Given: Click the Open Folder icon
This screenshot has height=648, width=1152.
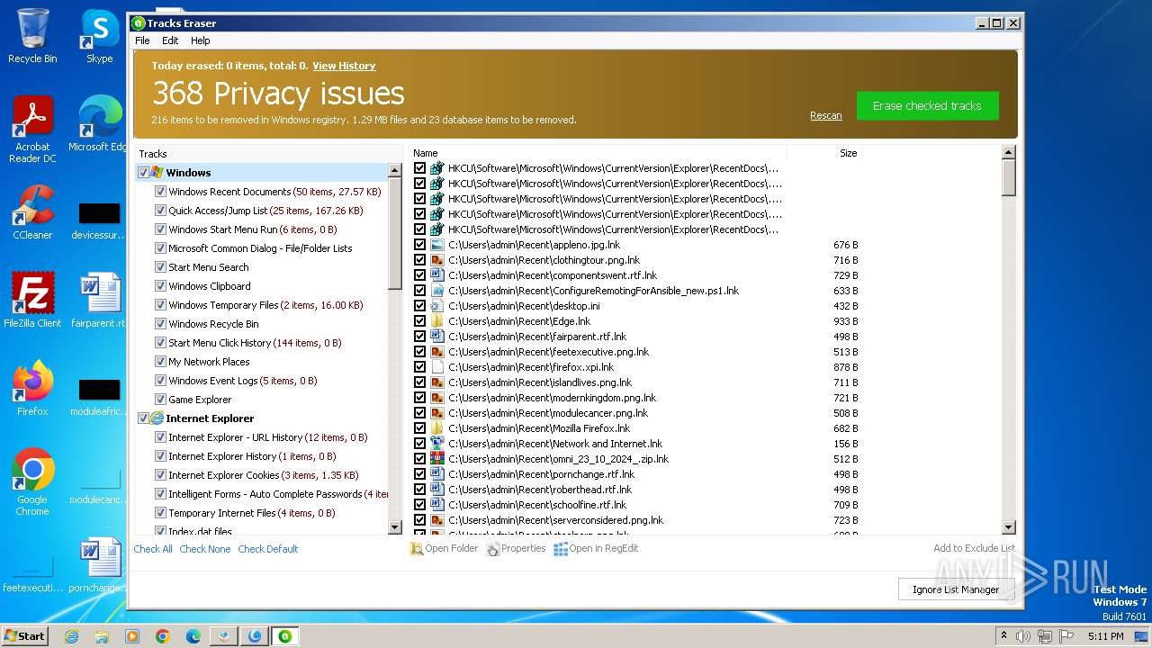Looking at the screenshot, I should pos(417,549).
